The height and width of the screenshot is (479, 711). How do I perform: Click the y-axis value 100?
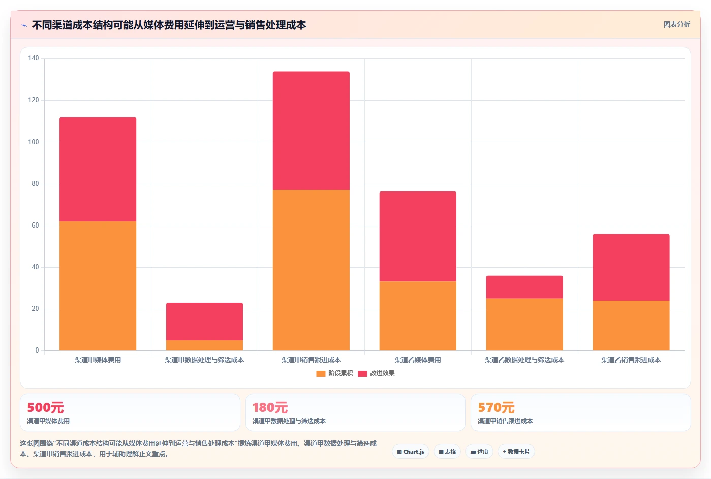pos(34,142)
